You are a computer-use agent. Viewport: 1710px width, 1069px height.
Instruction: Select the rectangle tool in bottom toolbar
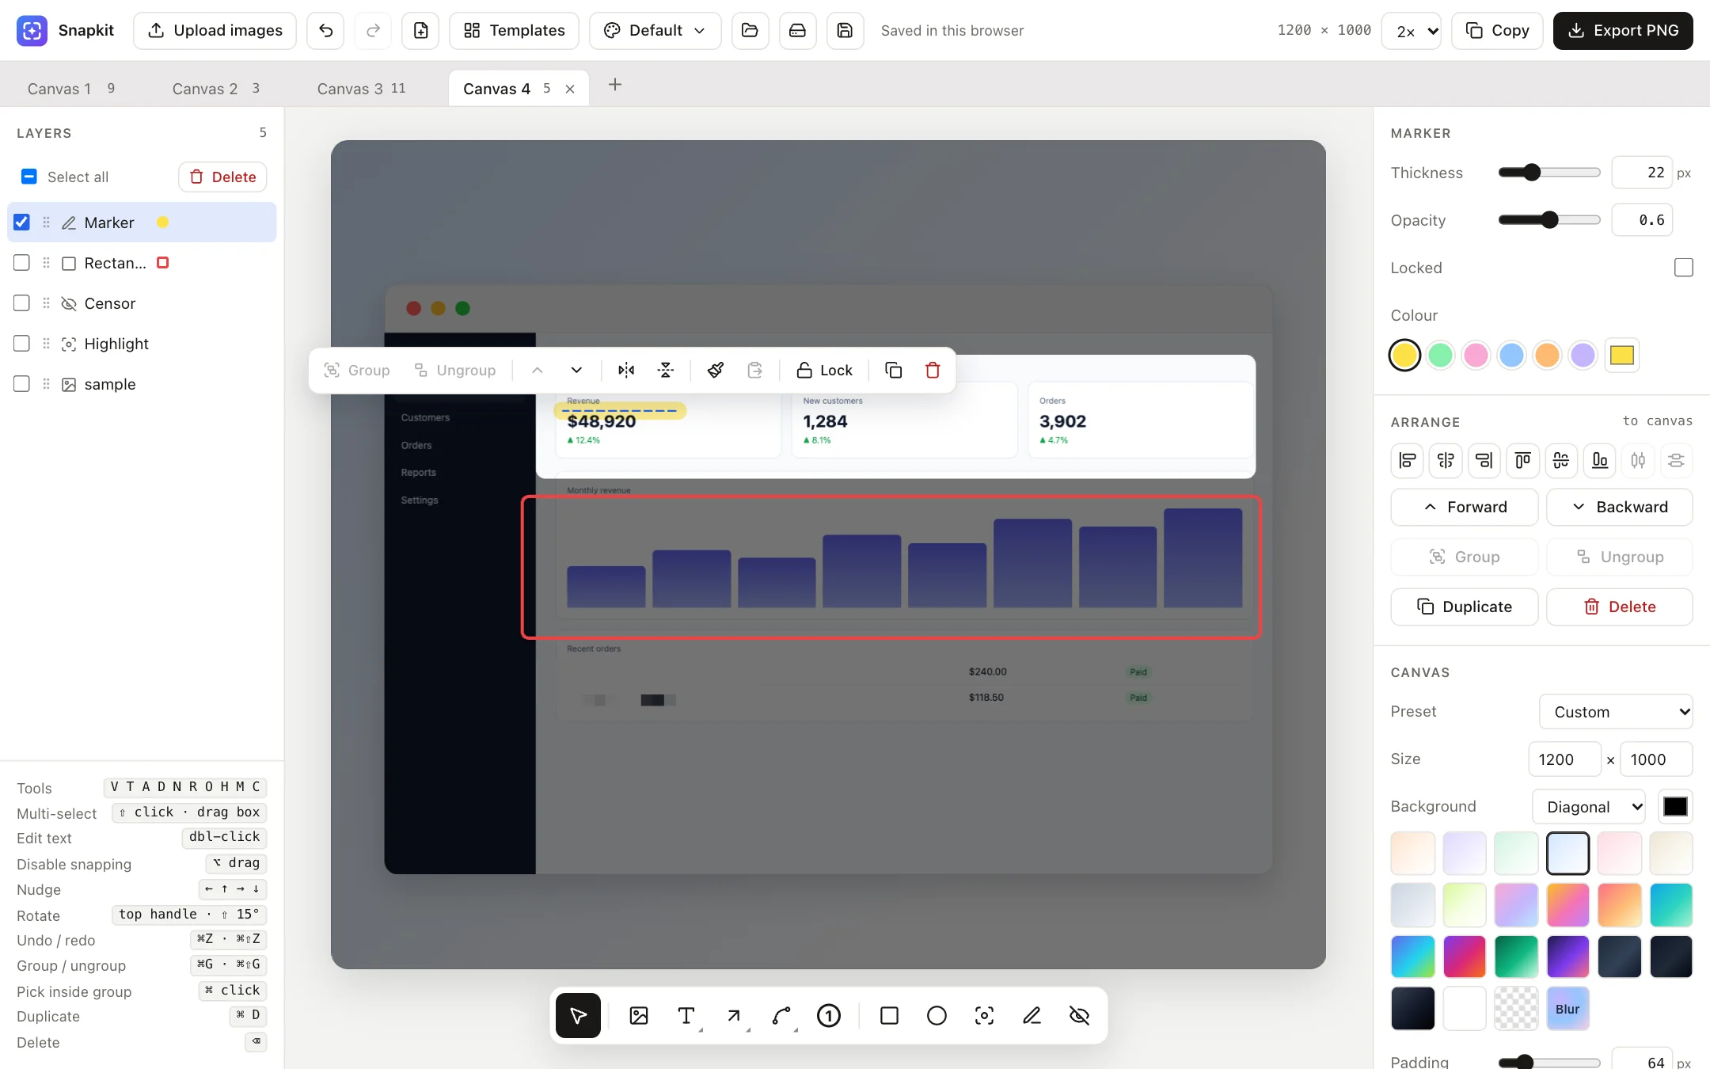coord(889,1015)
